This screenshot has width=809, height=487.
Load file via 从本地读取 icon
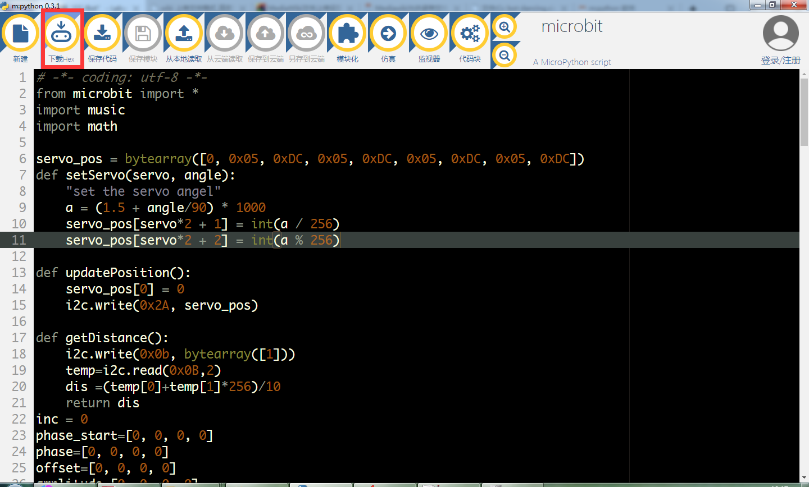click(184, 34)
